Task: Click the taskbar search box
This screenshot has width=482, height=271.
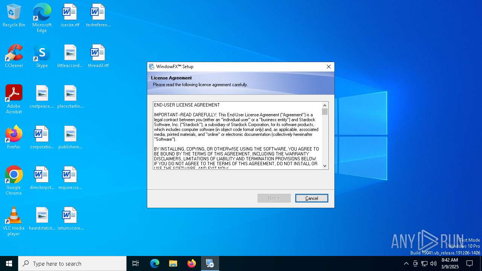Action: coord(72,263)
